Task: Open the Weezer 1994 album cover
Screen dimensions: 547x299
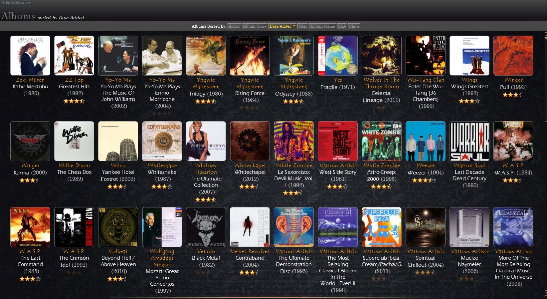Action: (x=426, y=141)
